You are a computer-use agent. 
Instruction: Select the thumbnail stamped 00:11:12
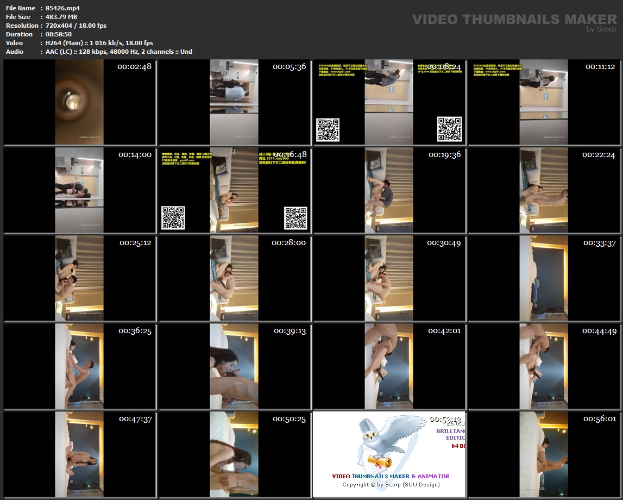(543, 102)
